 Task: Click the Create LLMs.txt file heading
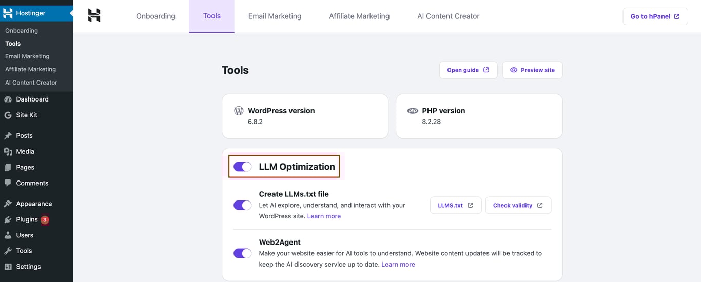pyautogui.click(x=294, y=194)
